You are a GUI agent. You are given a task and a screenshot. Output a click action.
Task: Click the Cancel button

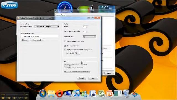tap(81, 78)
